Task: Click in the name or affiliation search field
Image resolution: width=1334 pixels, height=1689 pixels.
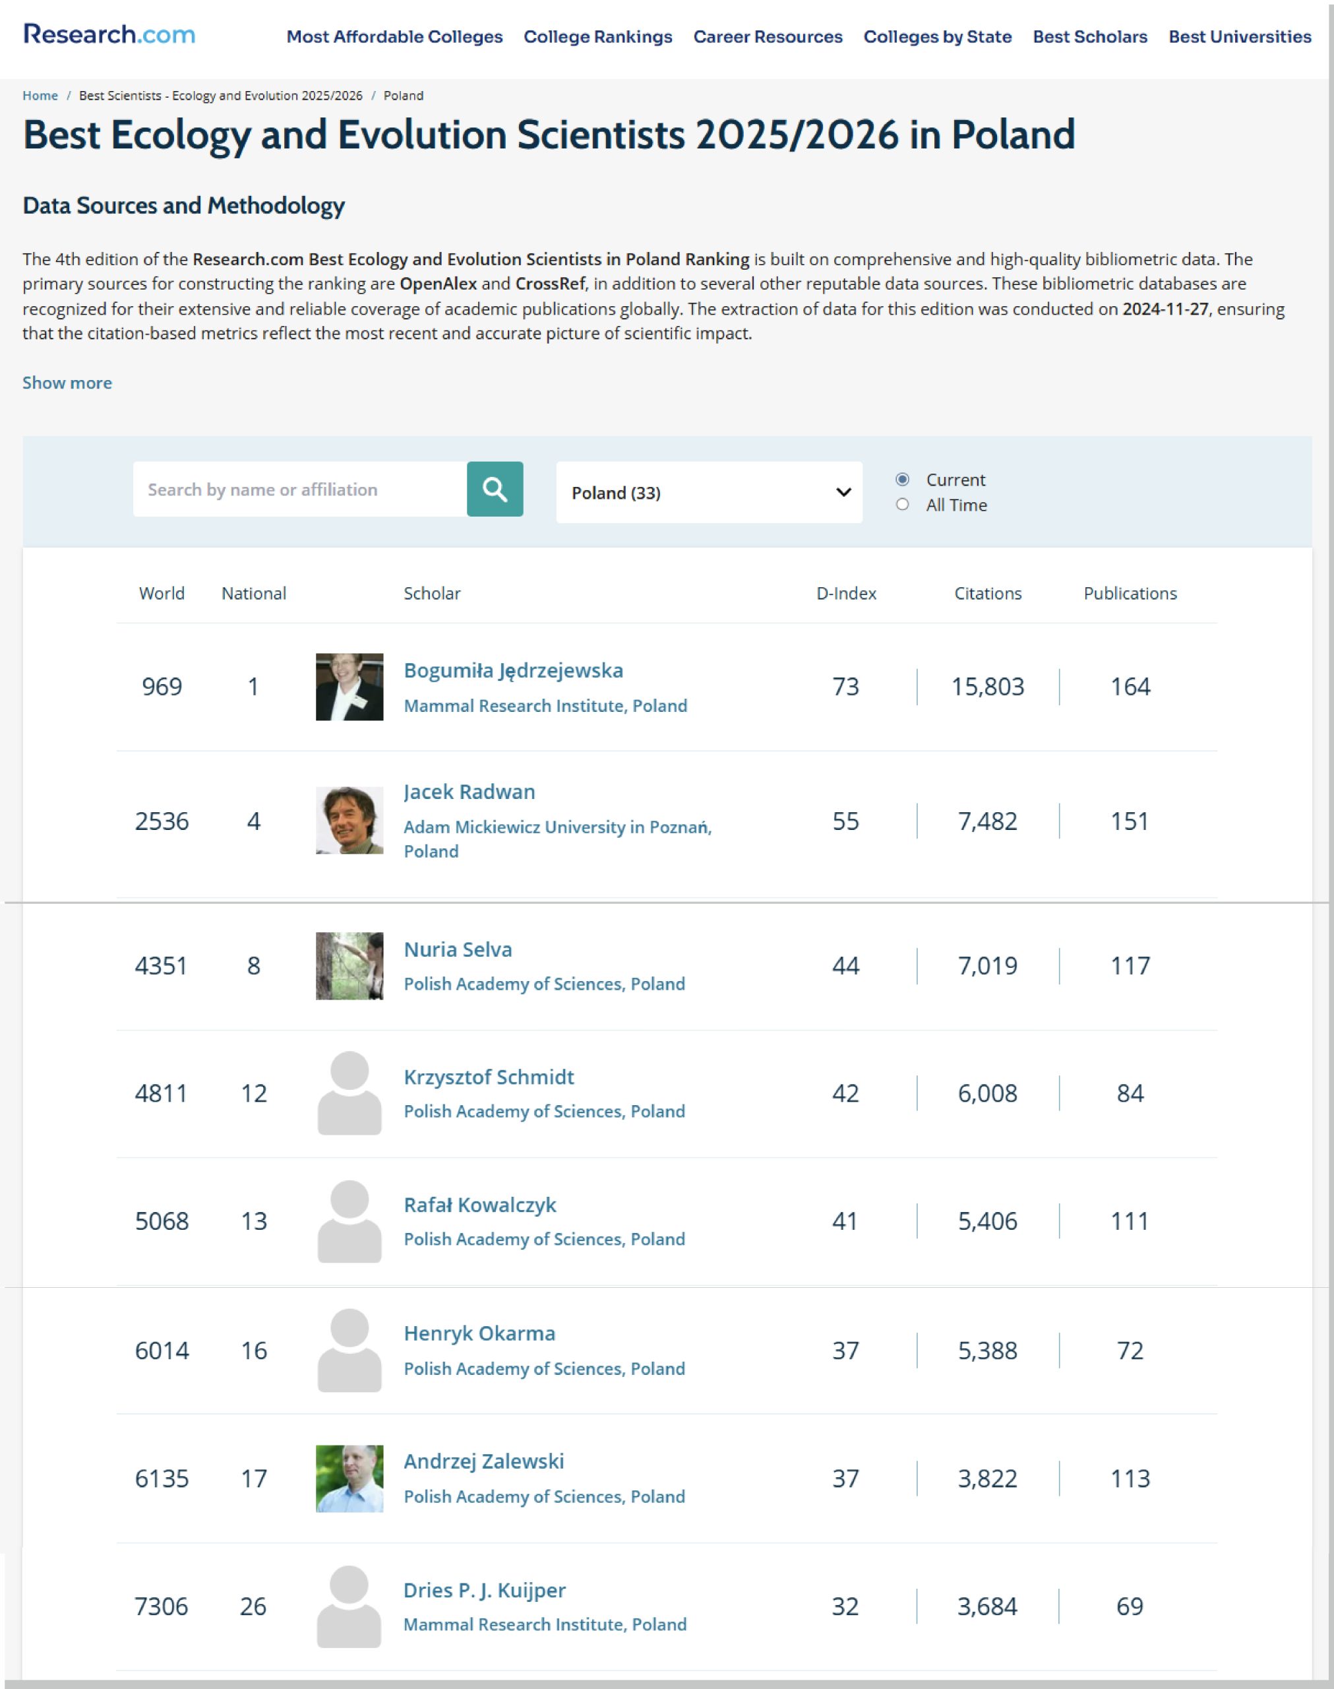Action: (300, 489)
